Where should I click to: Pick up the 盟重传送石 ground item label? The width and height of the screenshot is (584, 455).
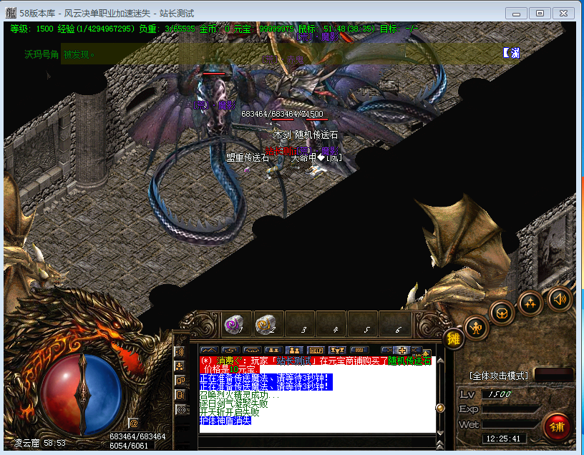tap(248, 158)
